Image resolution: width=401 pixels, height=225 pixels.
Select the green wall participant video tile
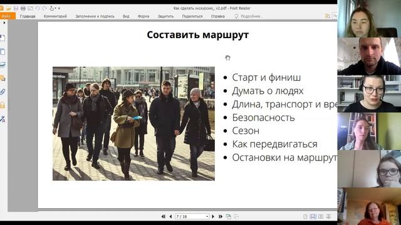pos(369,131)
